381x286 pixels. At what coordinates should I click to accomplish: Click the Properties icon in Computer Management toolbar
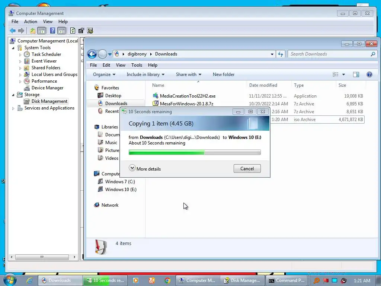click(x=81, y=31)
